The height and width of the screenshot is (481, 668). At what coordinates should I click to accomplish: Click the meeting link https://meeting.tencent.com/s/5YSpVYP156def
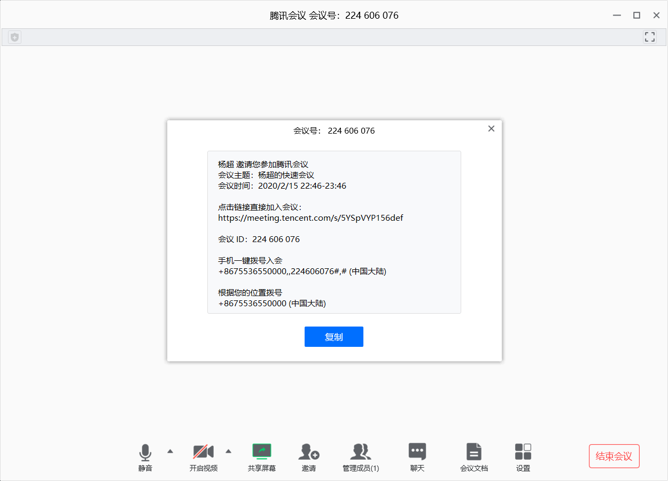[x=310, y=218]
